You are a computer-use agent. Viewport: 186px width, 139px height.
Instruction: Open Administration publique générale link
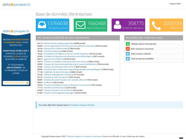[x=58, y=43]
